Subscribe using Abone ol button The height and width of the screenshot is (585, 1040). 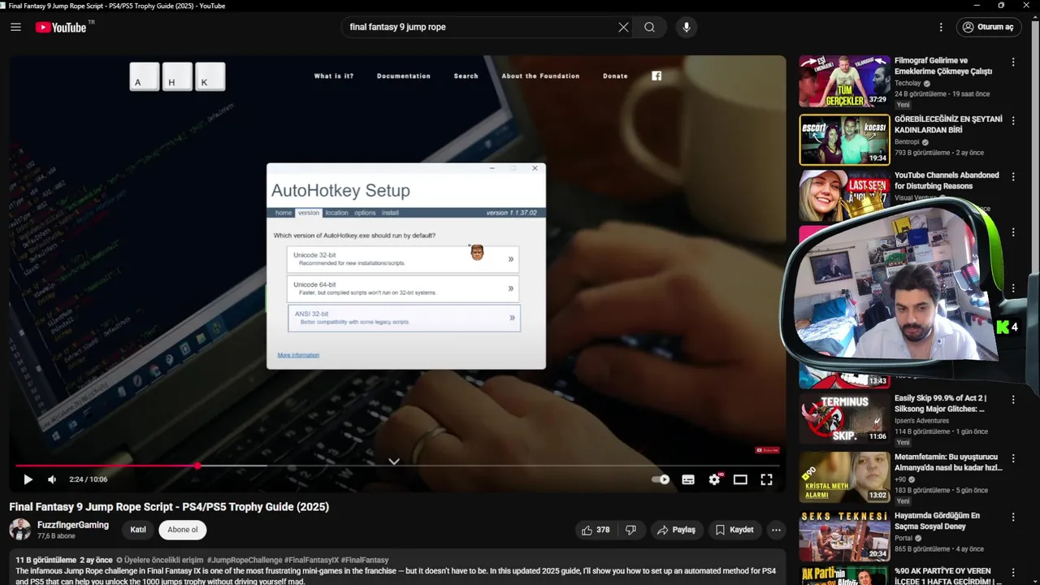pyautogui.click(x=183, y=530)
